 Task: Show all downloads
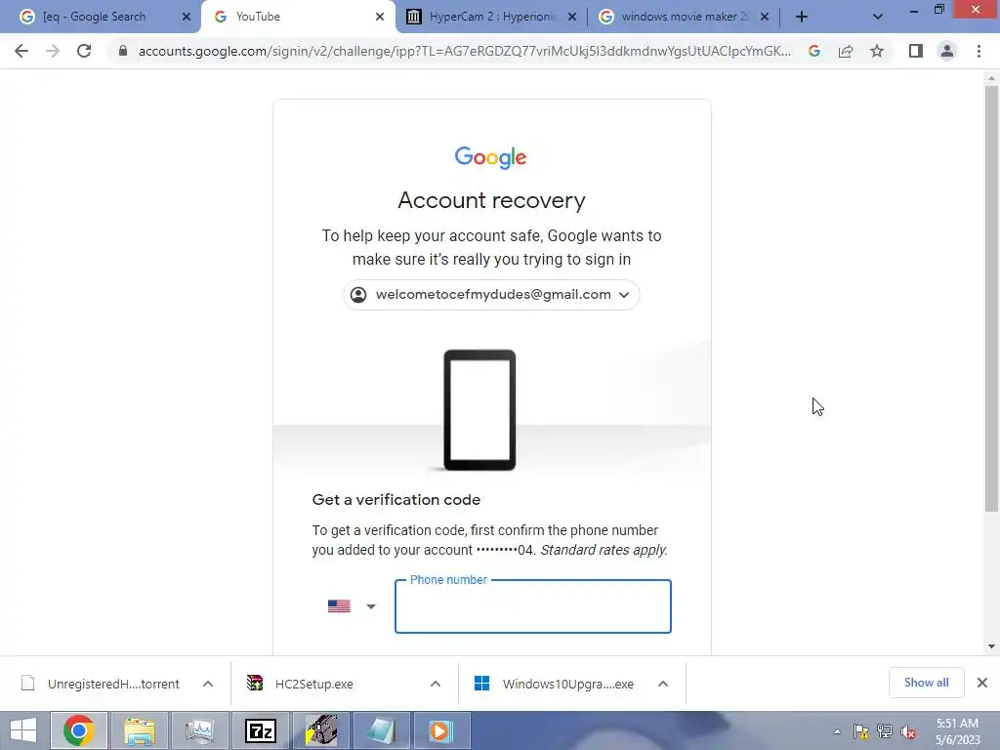[x=926, y=683]
